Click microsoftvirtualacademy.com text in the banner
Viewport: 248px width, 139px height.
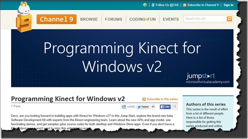coord(208,82)
